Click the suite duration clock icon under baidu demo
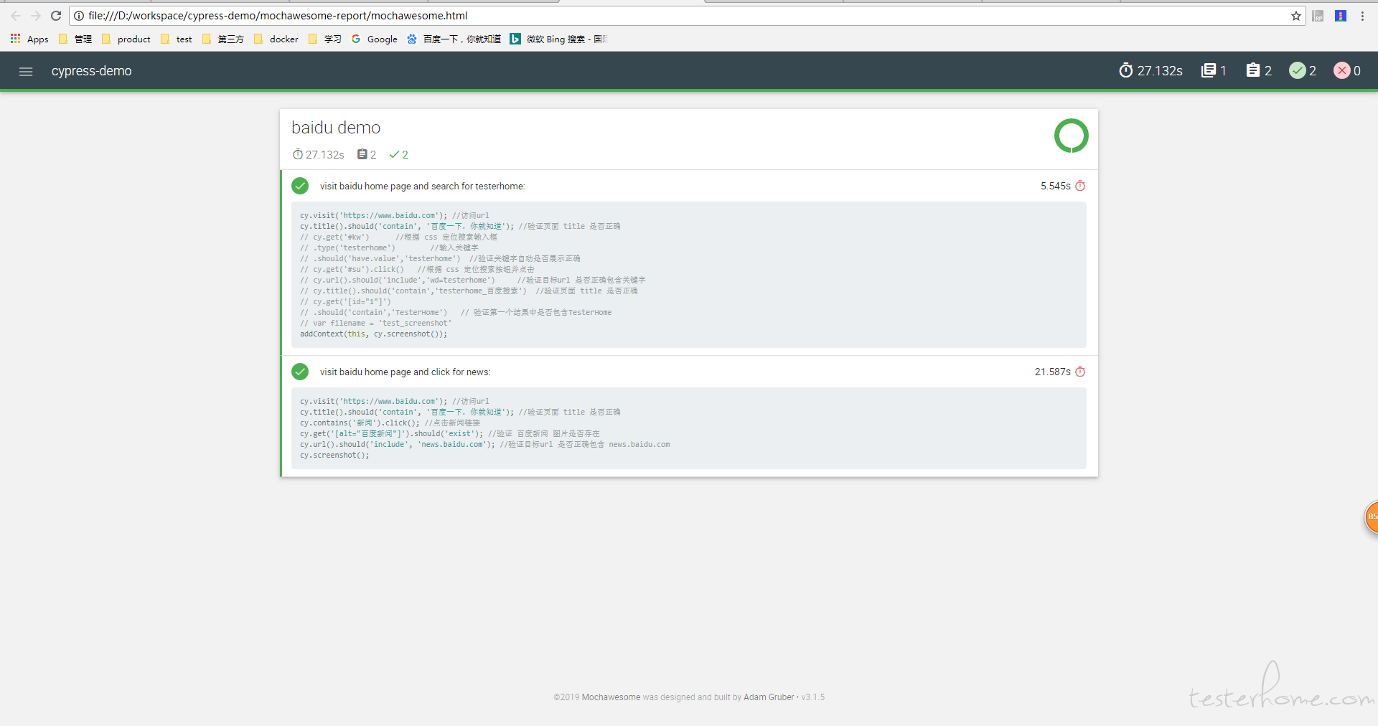Viewport: 1378px width, 726px height. point(298,154)
